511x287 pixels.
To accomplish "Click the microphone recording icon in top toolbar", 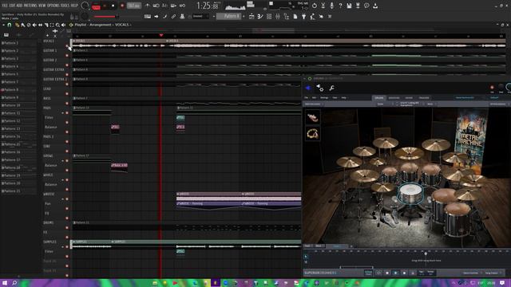I will click(332, 6).
